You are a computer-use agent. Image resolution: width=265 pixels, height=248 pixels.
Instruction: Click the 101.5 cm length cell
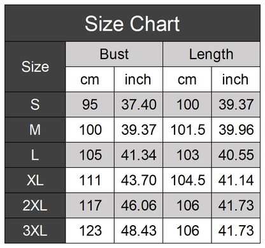187,130
